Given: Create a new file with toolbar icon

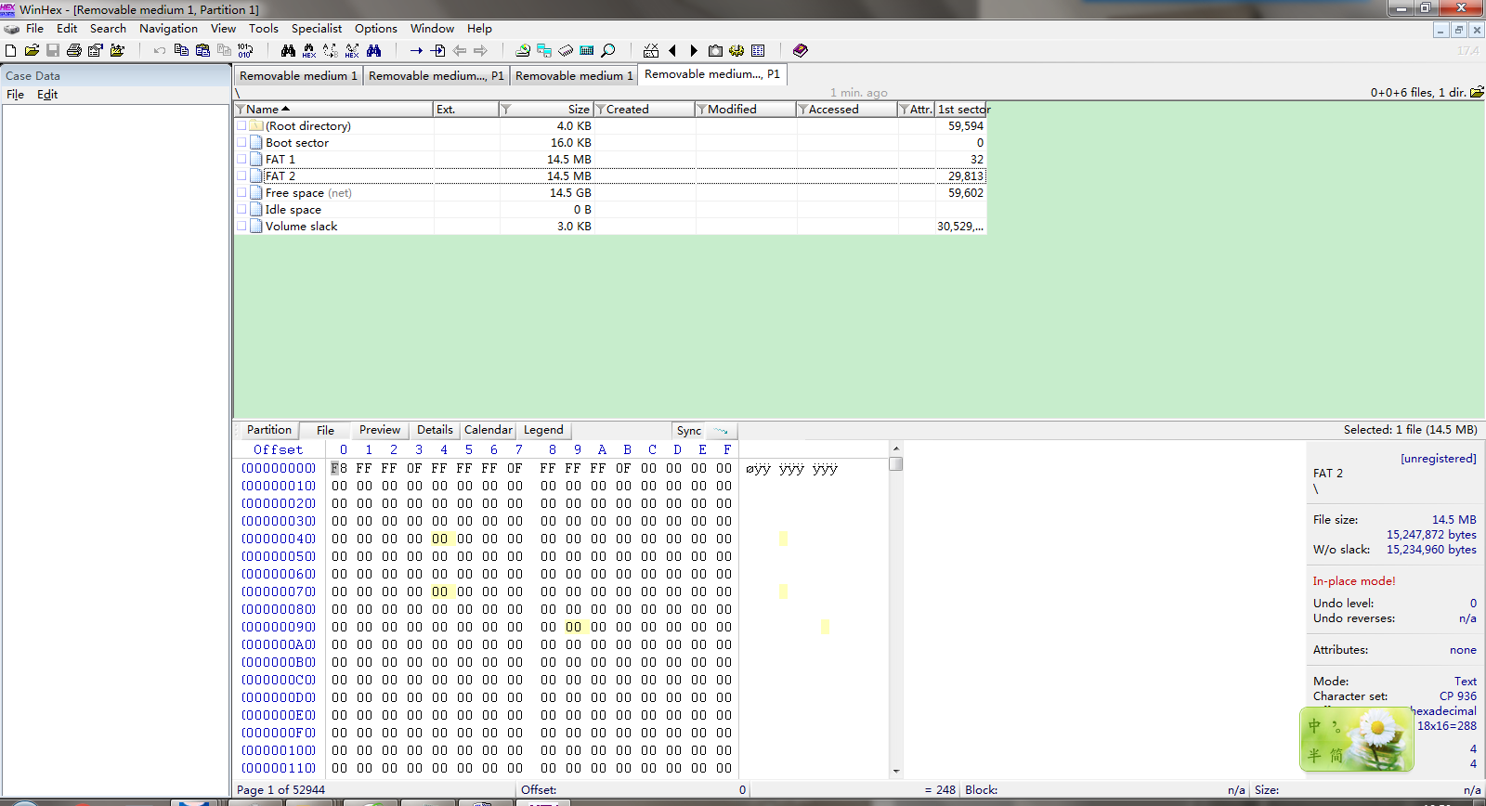Looking at the screenshot, I should (11, 50).
